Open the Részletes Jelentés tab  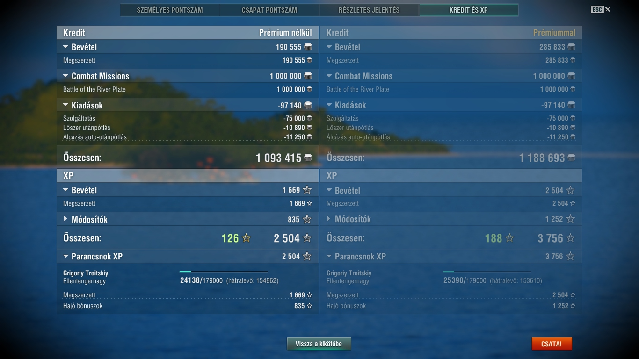point(369,10)
